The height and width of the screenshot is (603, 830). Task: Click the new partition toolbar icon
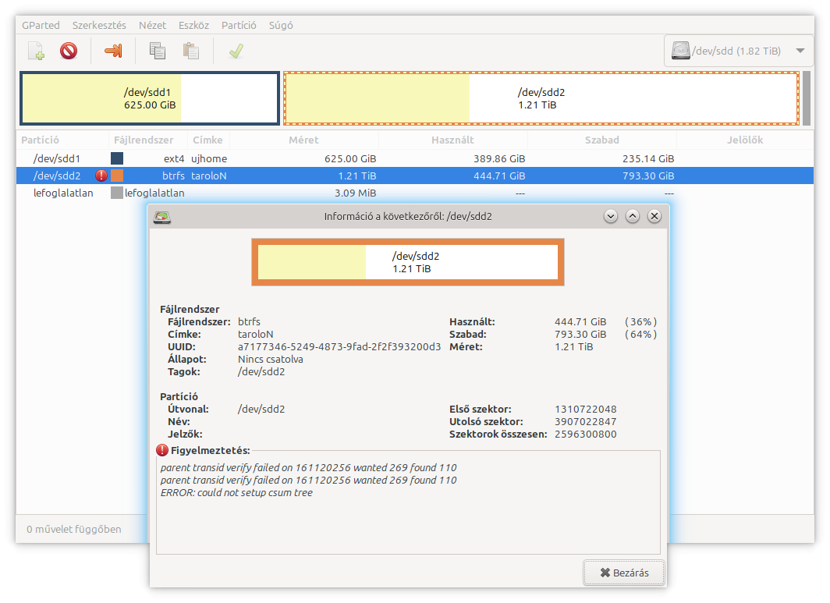[36, 51]
